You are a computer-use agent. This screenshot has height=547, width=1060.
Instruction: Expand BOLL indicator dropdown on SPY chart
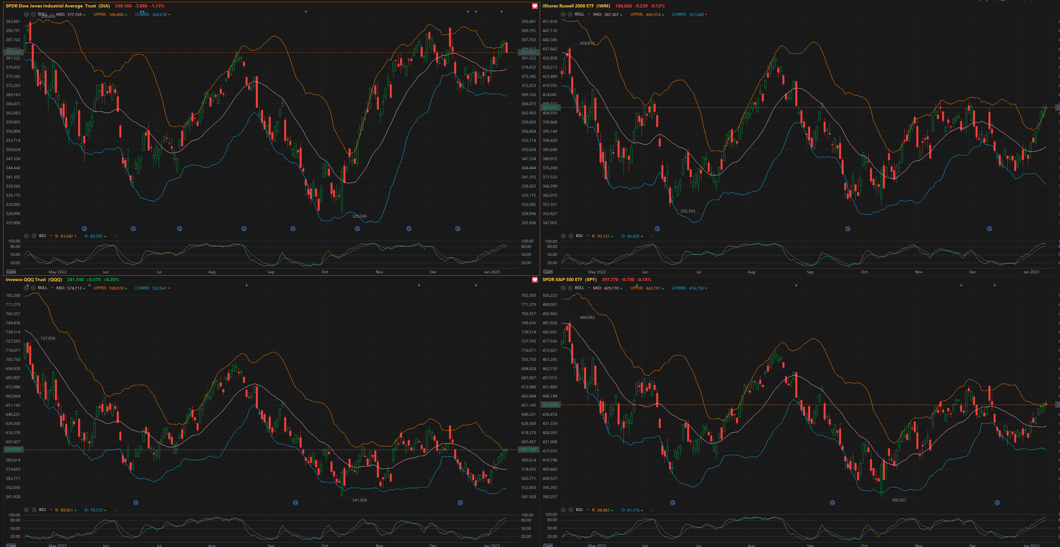(x=589, y=288)
